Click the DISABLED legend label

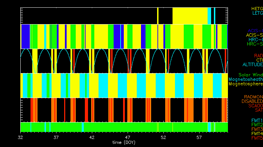pyautogui.click(x=252, y=101)
